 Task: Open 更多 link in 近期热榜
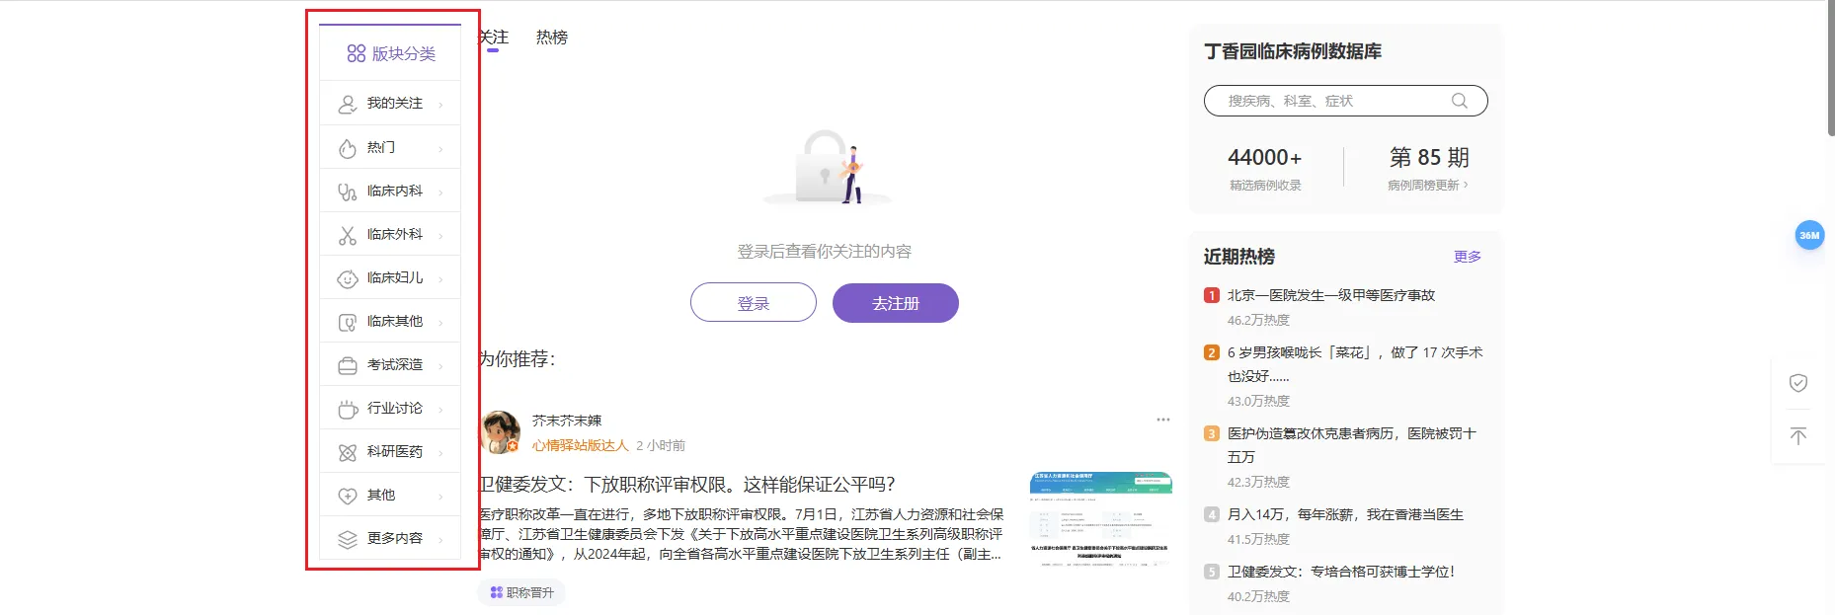(x=1467, y=257)
